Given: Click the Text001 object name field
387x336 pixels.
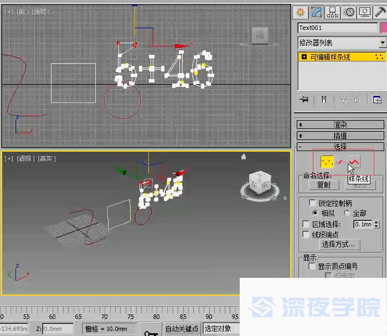Looking at the screenshot, I should coord(338,28).
